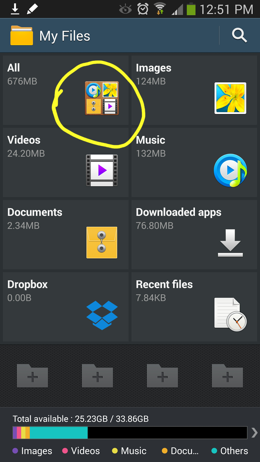Tap the Dropbox logo icon

[102, 315]
